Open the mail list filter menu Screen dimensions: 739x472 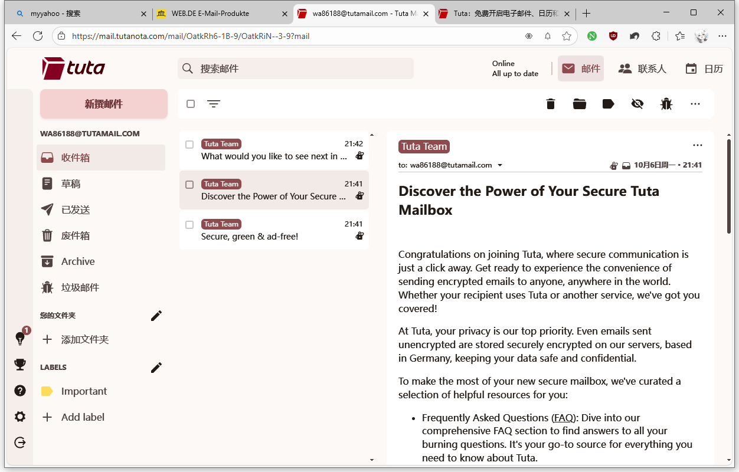[213, 104]
